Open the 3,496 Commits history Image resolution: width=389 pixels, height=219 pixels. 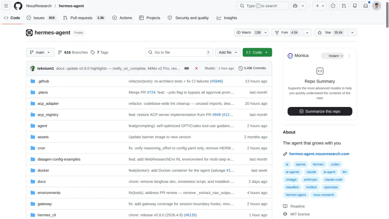click(252, 68)
